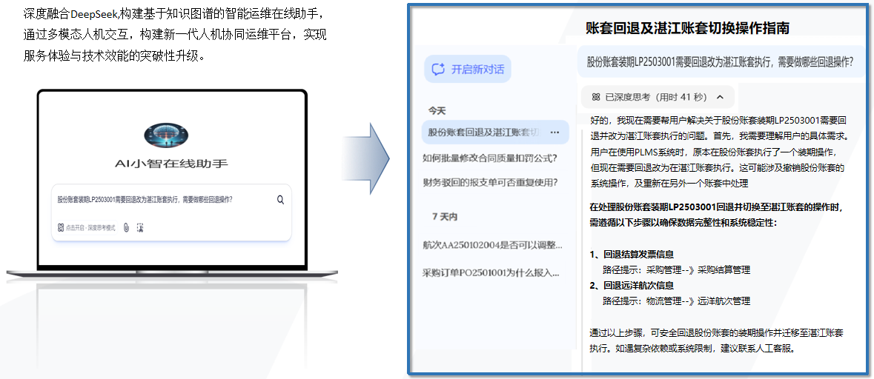Screen dimensions: 874x379
Task: Enable 点击开启·深度思考模式 toggle
Action: pyautogui.click(x=87, y=227)
